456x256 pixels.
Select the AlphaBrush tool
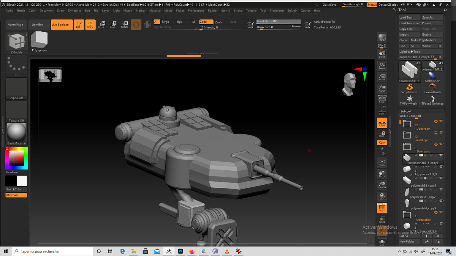432,77
